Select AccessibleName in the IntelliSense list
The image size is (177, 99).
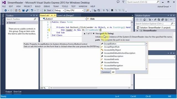point(123,62)
